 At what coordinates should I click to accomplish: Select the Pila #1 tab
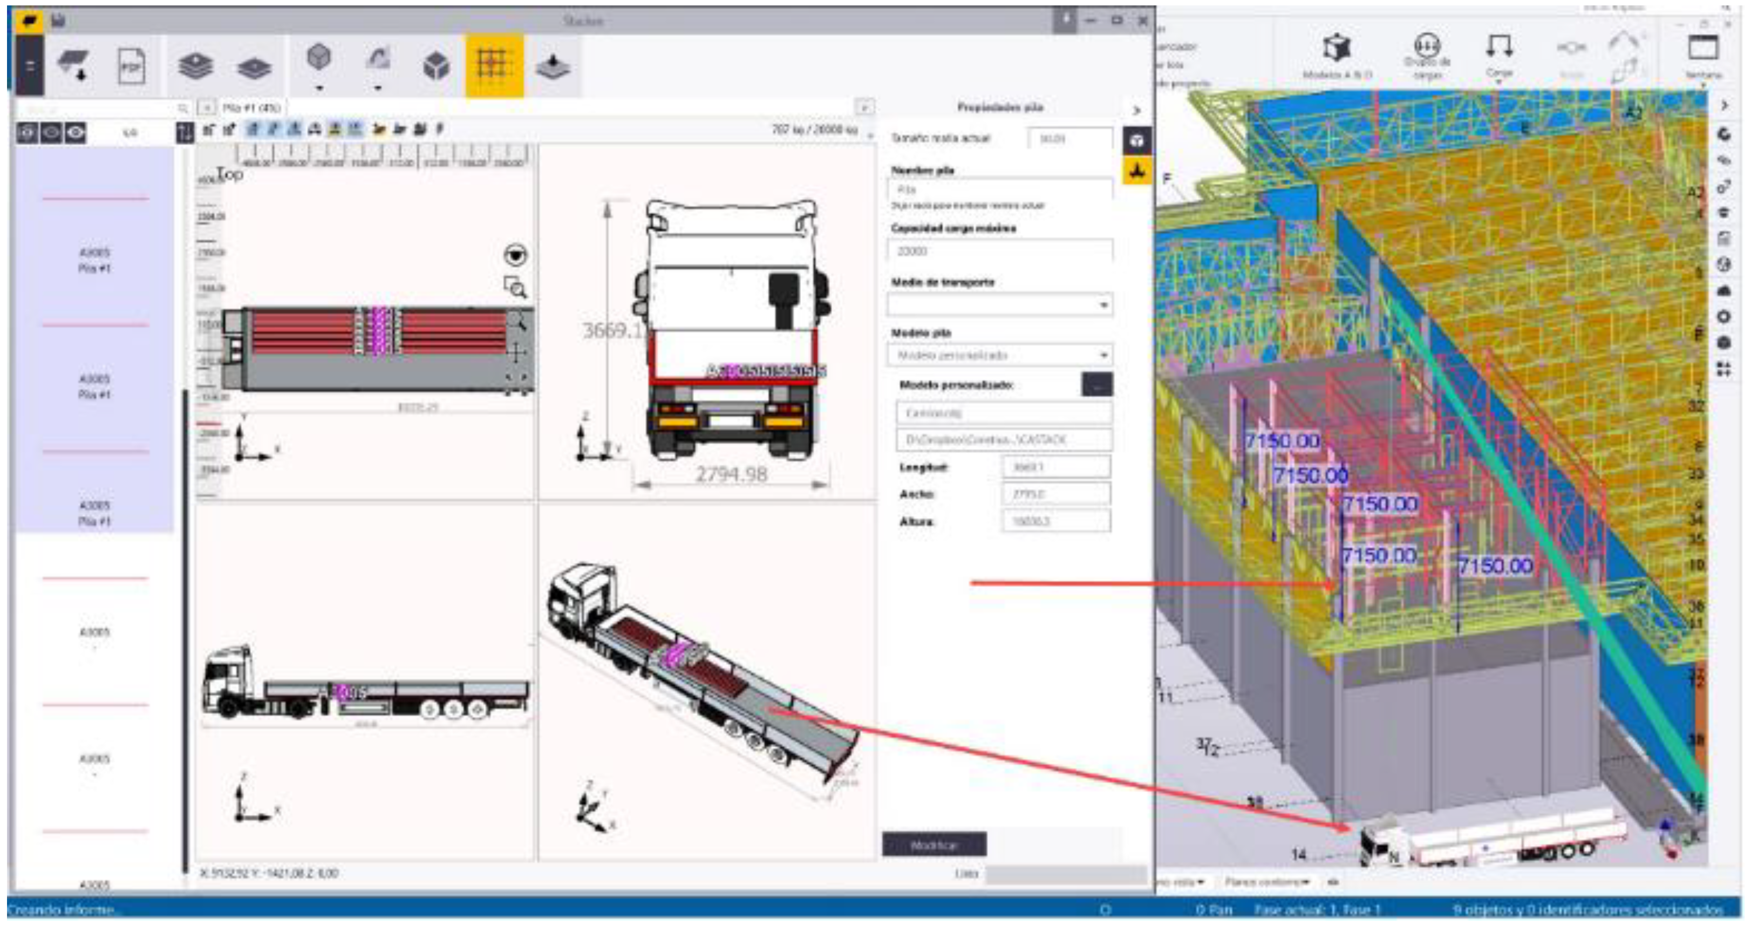(x=250, y=108)
